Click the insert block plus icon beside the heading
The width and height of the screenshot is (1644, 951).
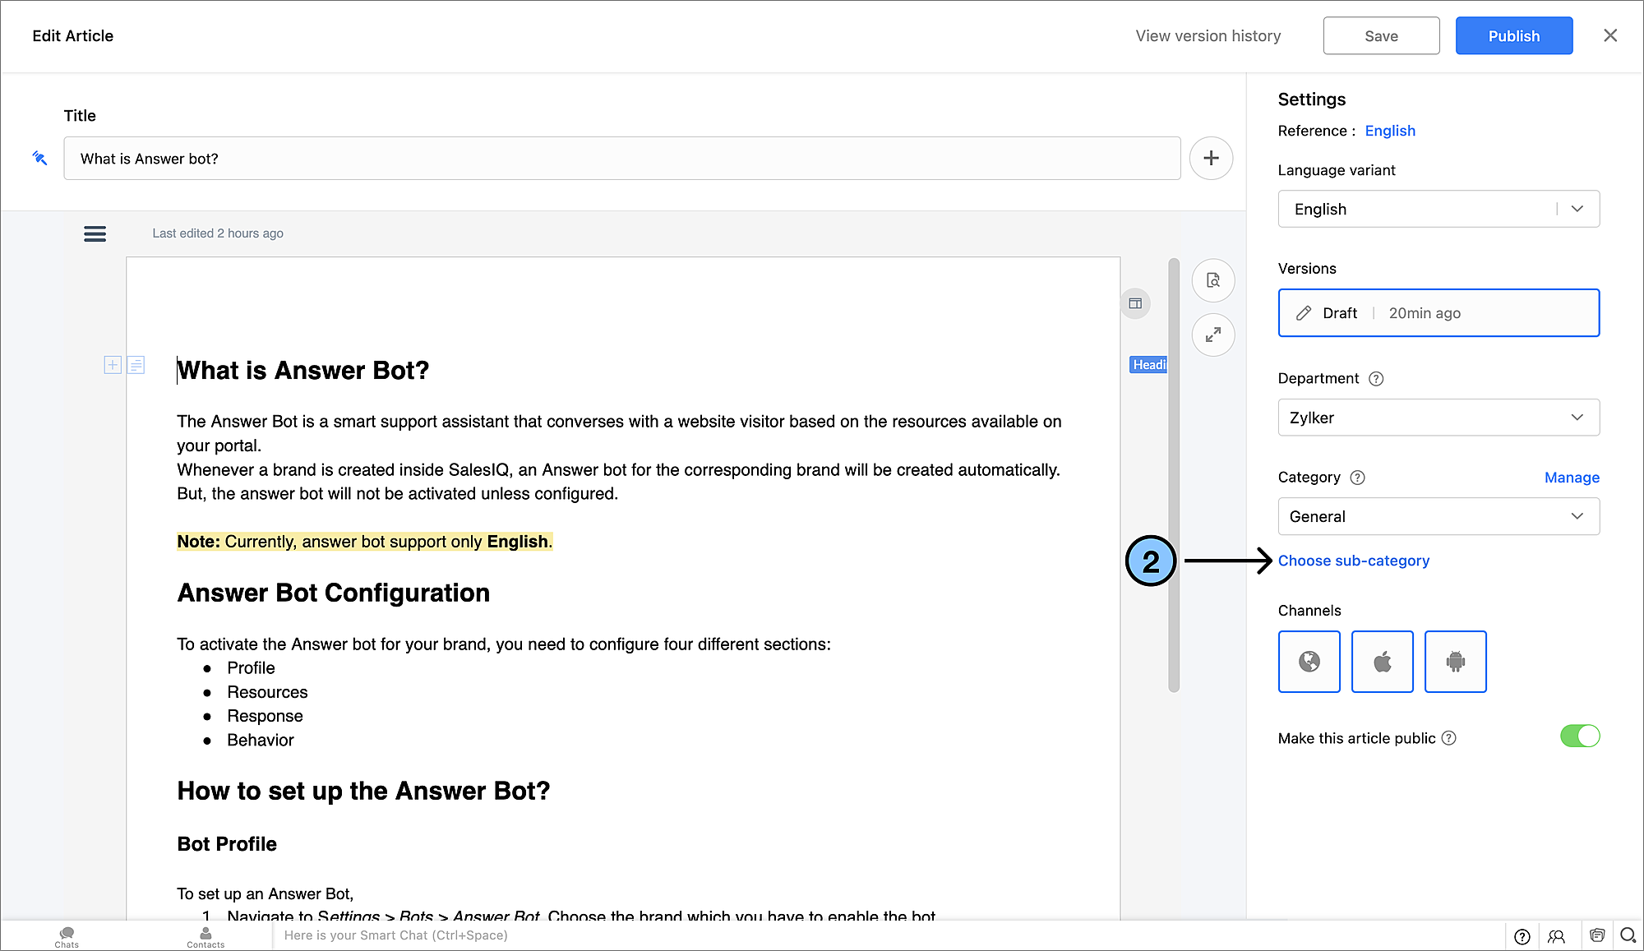point(113,365)
